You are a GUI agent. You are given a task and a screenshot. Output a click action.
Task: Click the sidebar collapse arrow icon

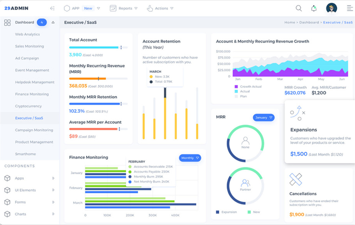(x=52, y=8)
